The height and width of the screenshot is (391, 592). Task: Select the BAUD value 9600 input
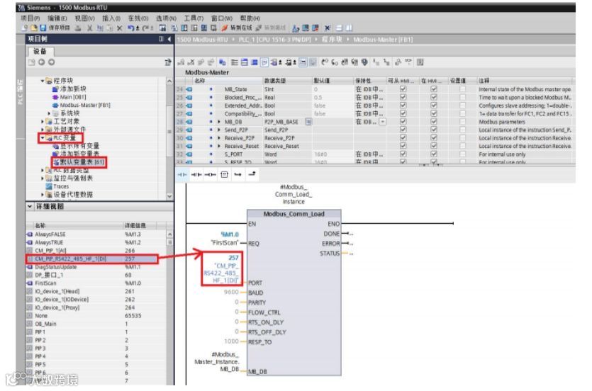pos(231,292)
